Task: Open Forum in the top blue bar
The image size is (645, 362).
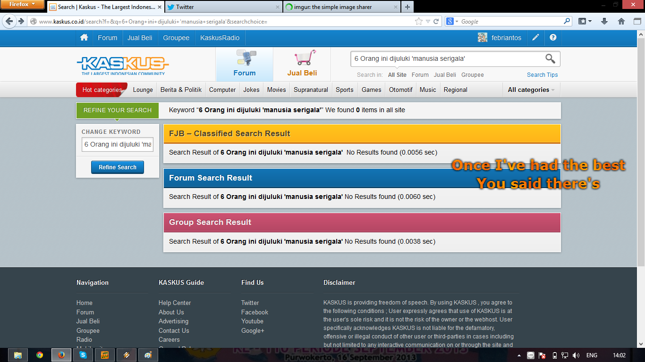Action: coord(108,38)
